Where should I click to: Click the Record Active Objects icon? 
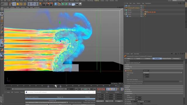click(x=98, y=89)
